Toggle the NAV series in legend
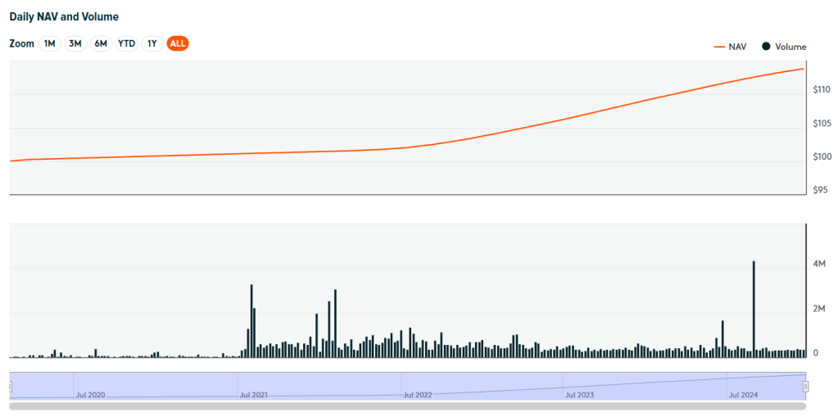 tap(730, 47)
